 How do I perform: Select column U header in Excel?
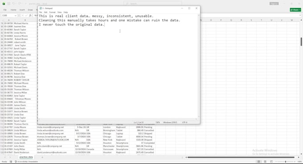(x=271, y=20)
